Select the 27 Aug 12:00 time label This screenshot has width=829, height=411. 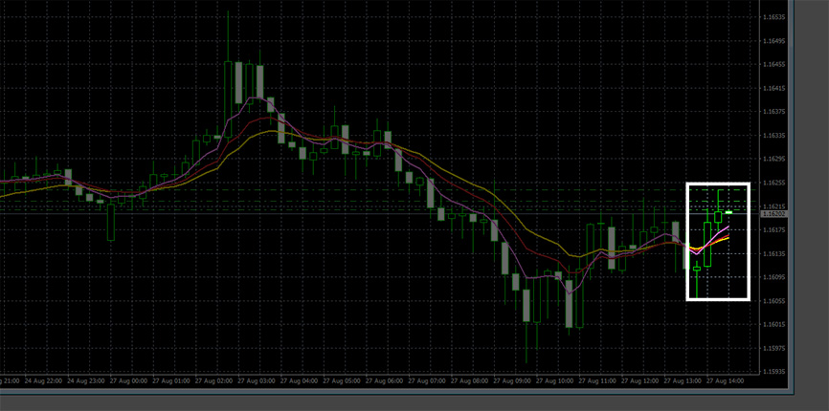coord(639,380)
